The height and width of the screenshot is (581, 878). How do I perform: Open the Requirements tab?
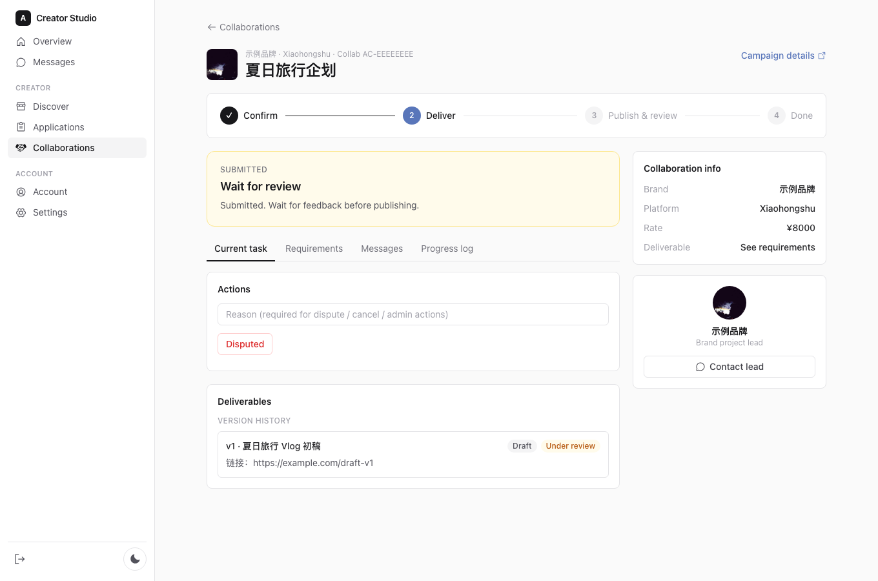click(314, 249)
